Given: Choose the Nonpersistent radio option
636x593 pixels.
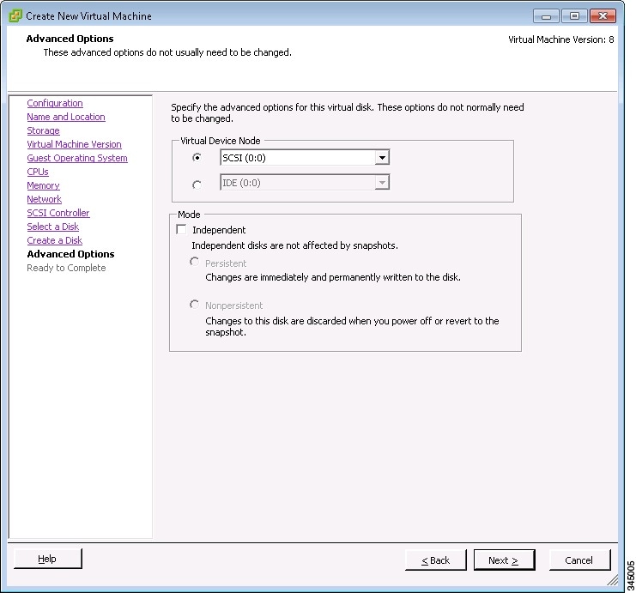Looking at the screenshot, I should tap(195, 304).
